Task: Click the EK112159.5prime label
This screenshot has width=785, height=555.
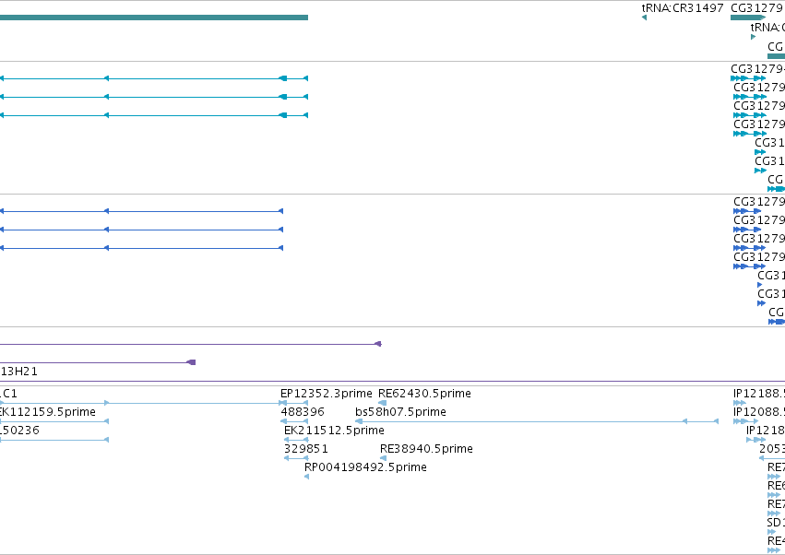Action: [48, 412]
